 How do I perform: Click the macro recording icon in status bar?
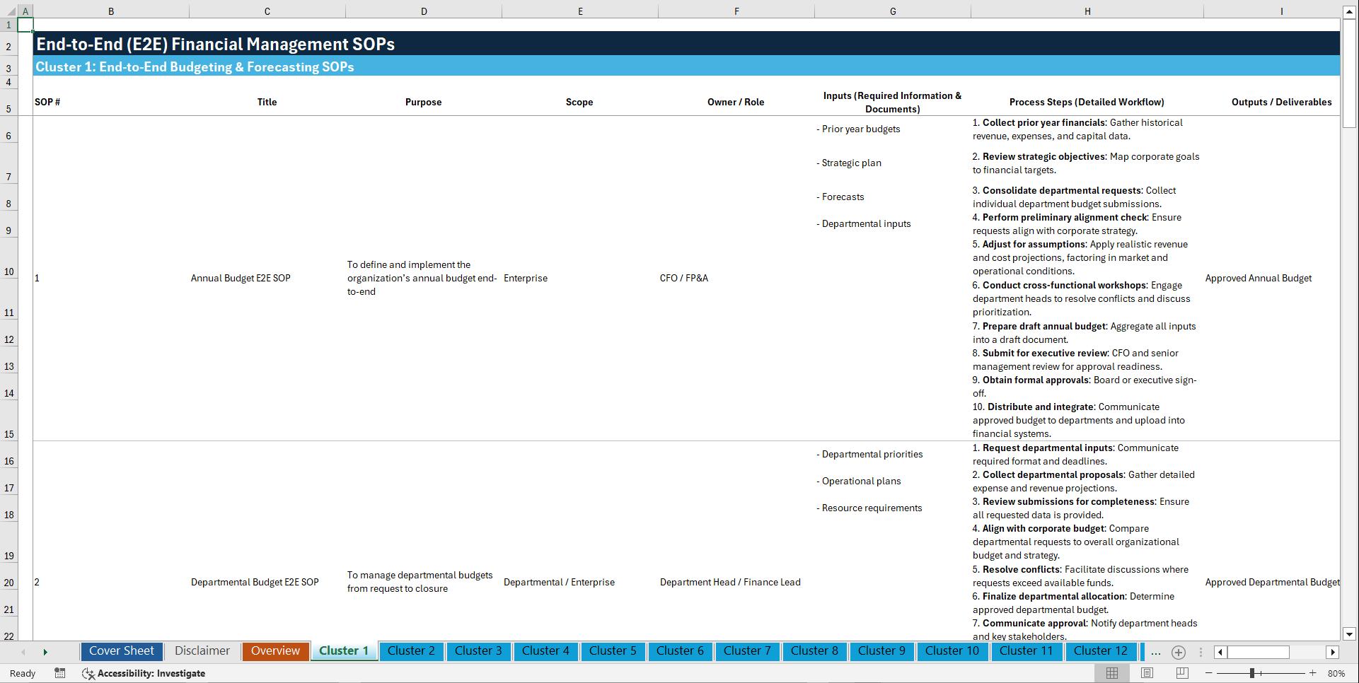60,673
